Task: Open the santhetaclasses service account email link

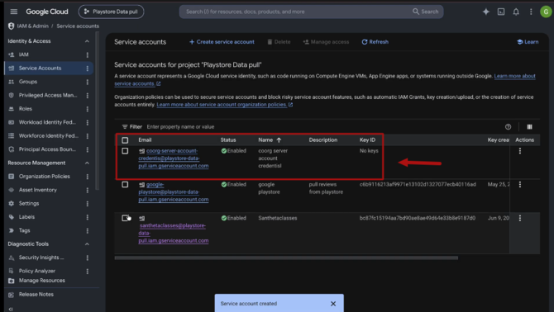Action: (x=174, y=233)
